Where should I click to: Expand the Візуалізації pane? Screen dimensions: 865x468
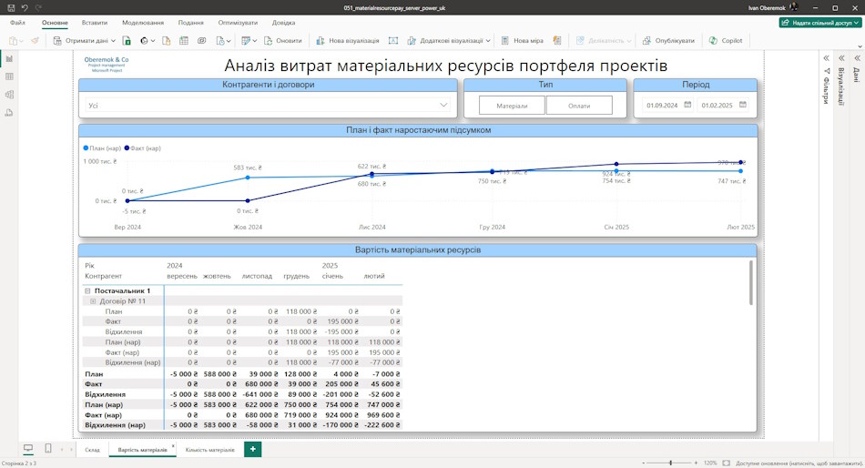pyautogui.click(x=842, y=58)
